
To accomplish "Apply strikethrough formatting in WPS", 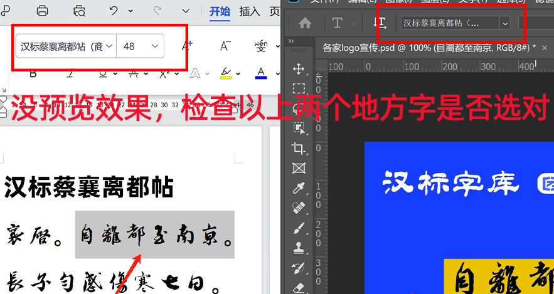I will pos(133,73).
